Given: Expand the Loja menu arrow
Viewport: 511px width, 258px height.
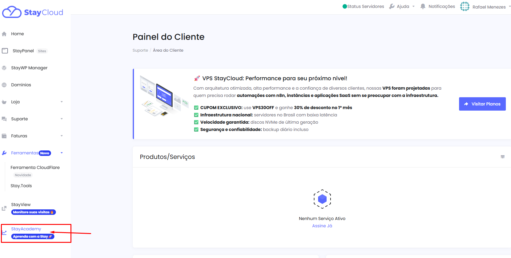Looking at the screenshot, I should click(62, 102).
